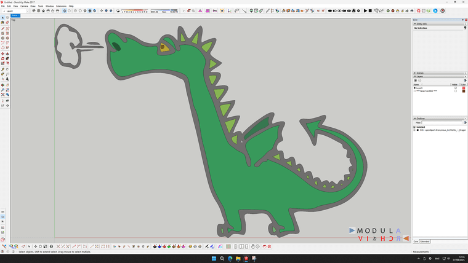468x263 pixels.
Task: Select the Eraser tool in left toolbar
Action: [x=7, y=22]
